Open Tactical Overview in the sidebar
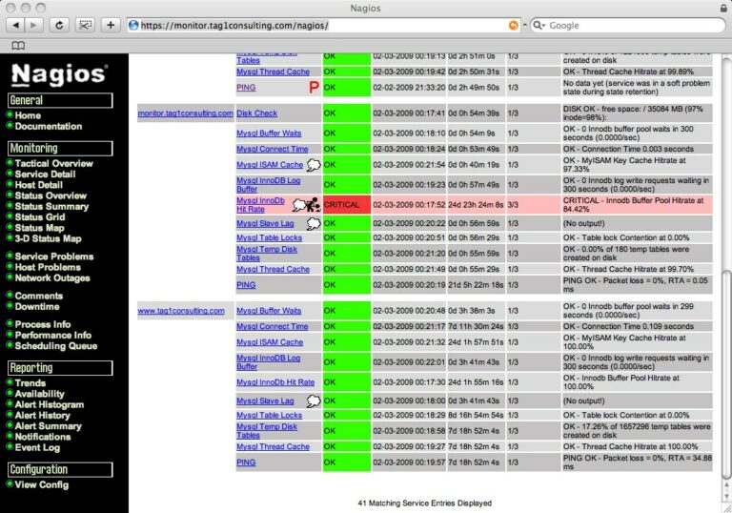The width and height of the screenshot is (732, 513). 53,163
